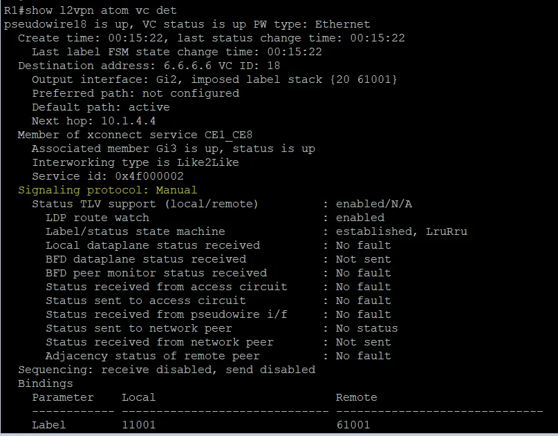Click the Interworking type is Like2Like line
Viewport: 558px width, 436px height.
tap(136, 162)
